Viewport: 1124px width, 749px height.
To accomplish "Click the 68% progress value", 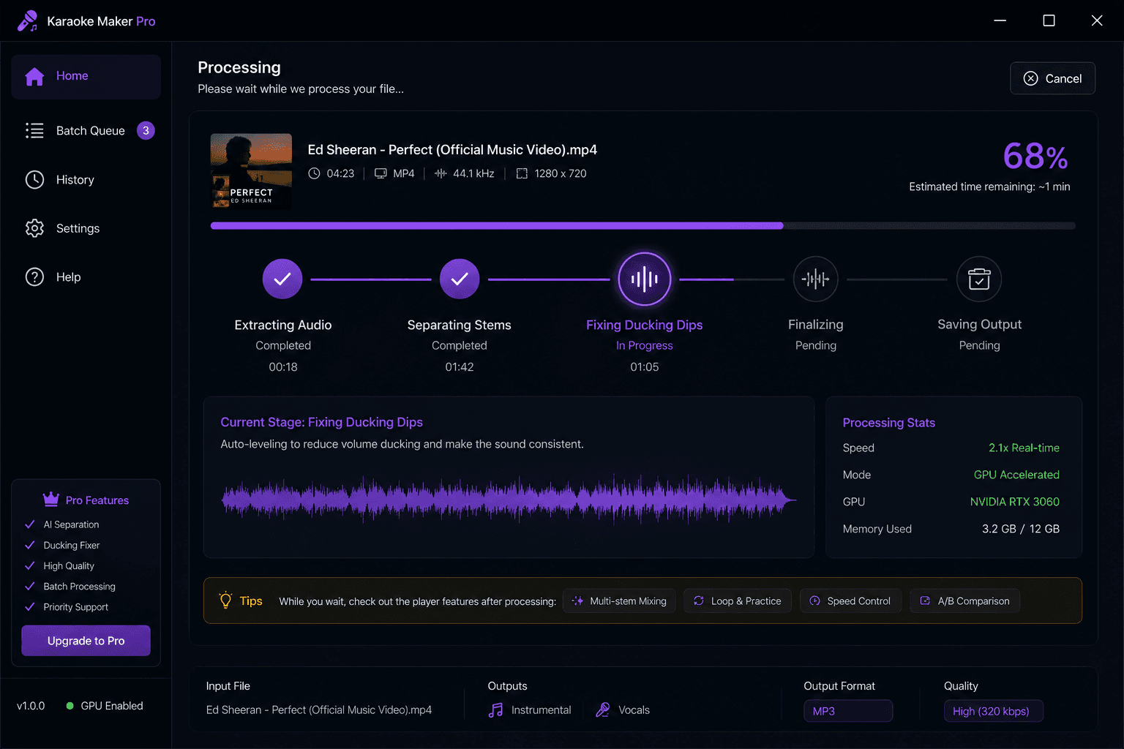I will (x=1035, y=156).
